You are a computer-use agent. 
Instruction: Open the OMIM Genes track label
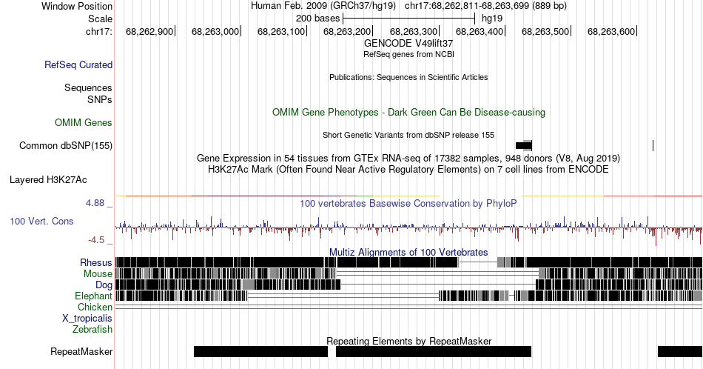(84, 122)
